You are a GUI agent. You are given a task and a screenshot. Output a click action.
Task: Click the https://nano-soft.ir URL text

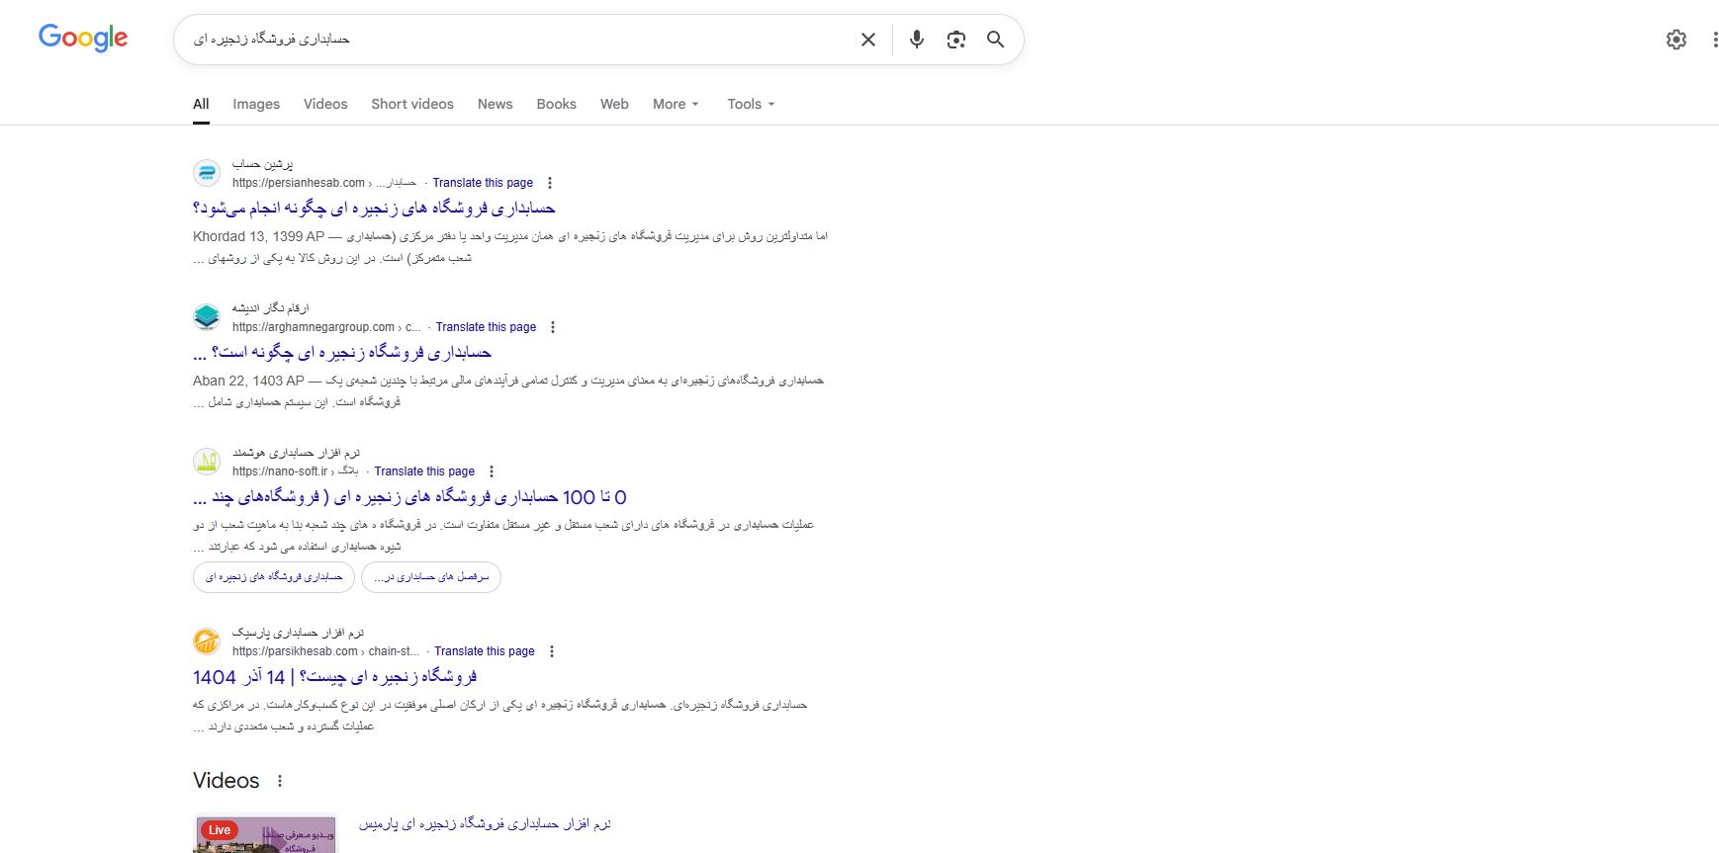[x=280, y=471]
